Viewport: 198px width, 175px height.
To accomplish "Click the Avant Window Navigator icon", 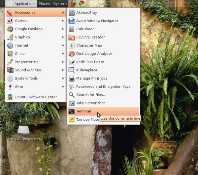I will click(x=72, y=21).
